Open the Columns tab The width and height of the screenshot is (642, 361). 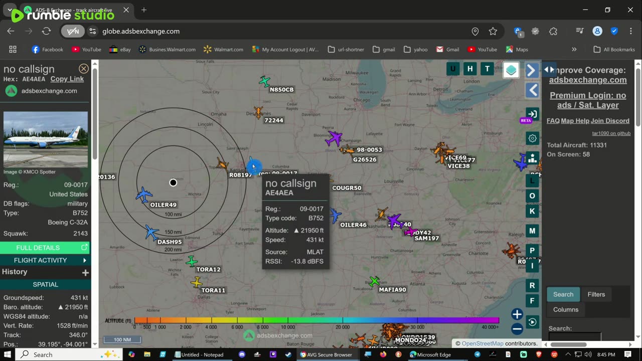[x=566, y=309]
